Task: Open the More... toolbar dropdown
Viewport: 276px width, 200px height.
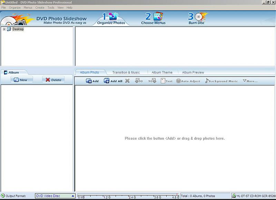Action: click(250, 81)
